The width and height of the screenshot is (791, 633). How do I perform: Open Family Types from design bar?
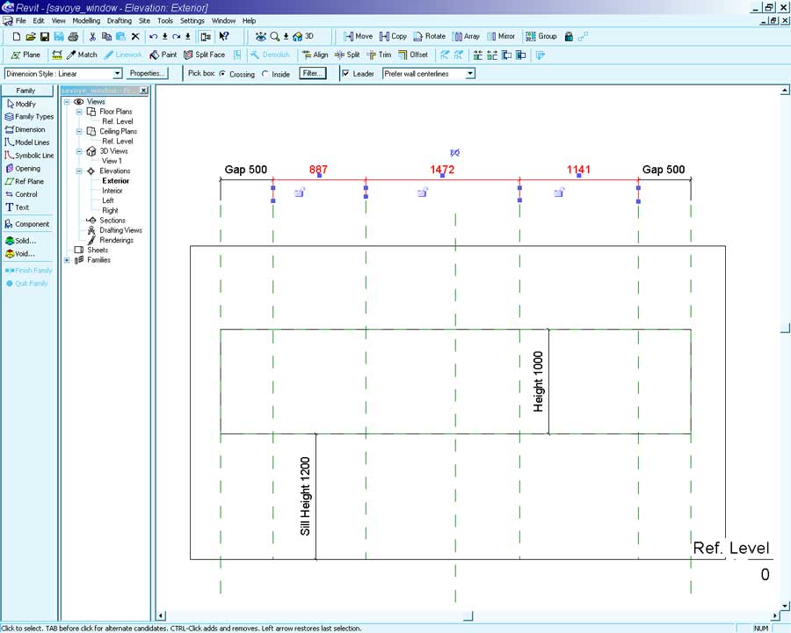click(x=29, y=117)
